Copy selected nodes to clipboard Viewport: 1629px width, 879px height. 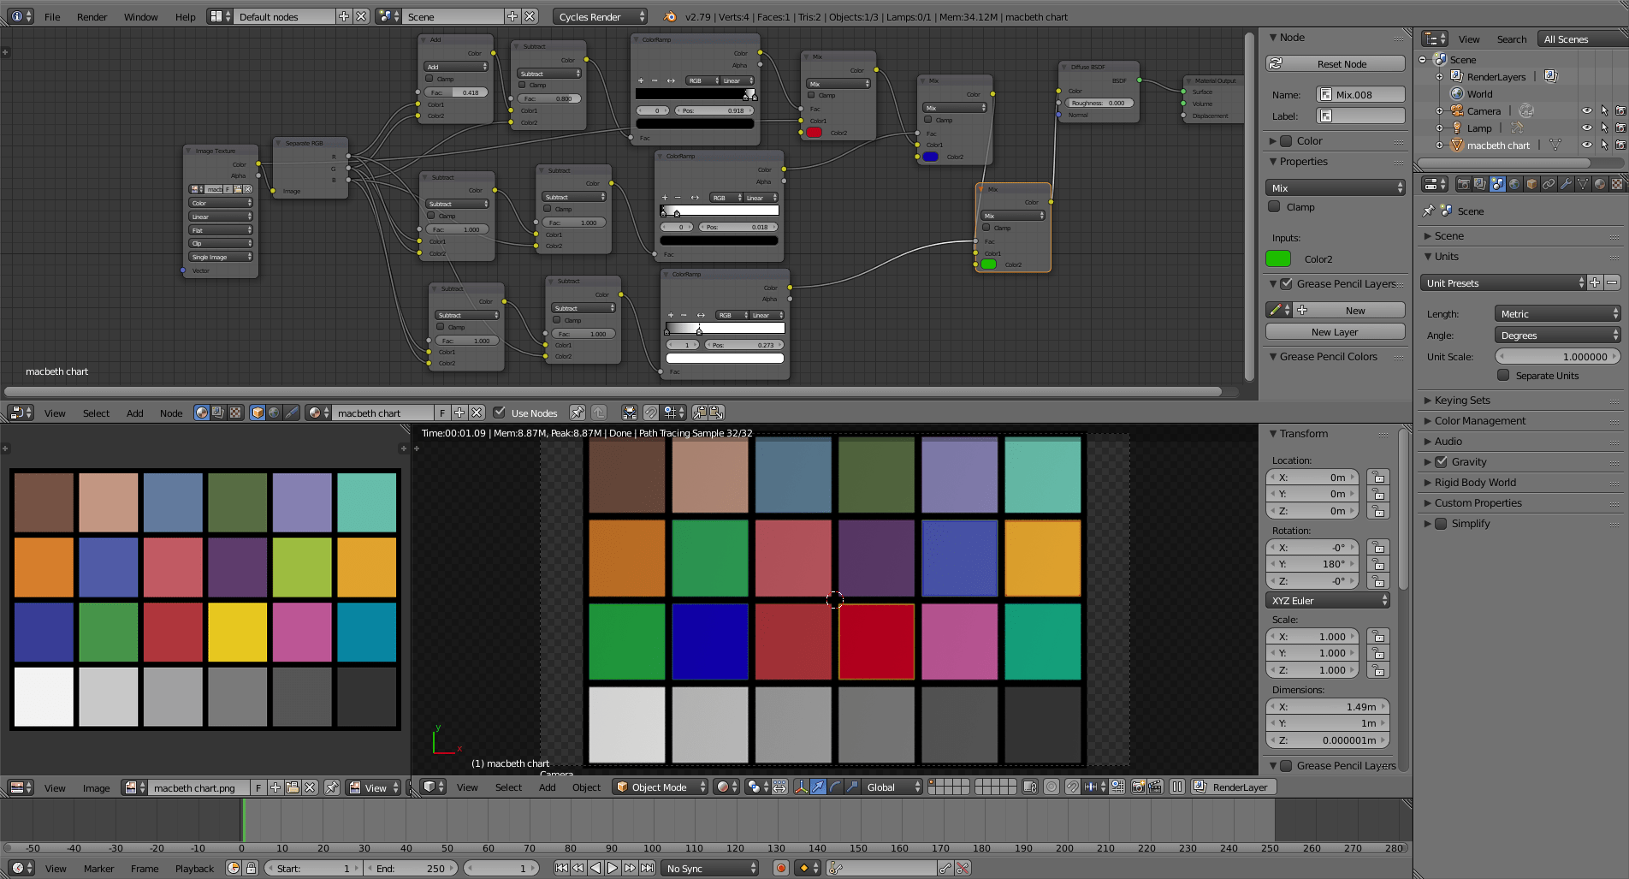coord(700,413)
